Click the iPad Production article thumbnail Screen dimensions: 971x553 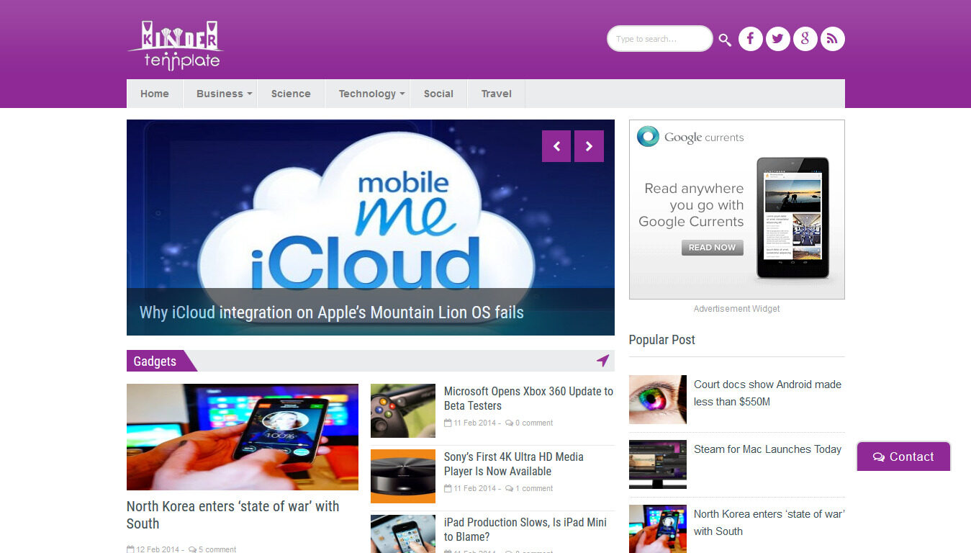pos(403,534)
